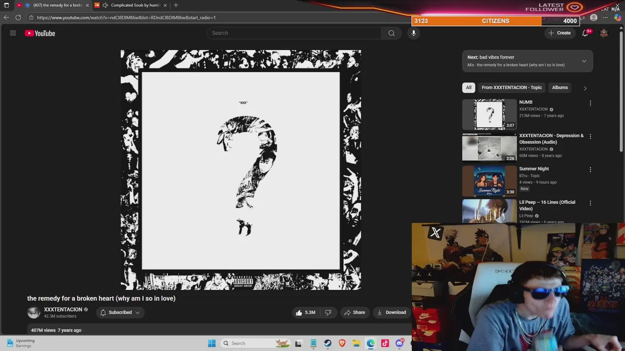Open a new browser tab
625x351 pixels.
click(x=176, y=5)
